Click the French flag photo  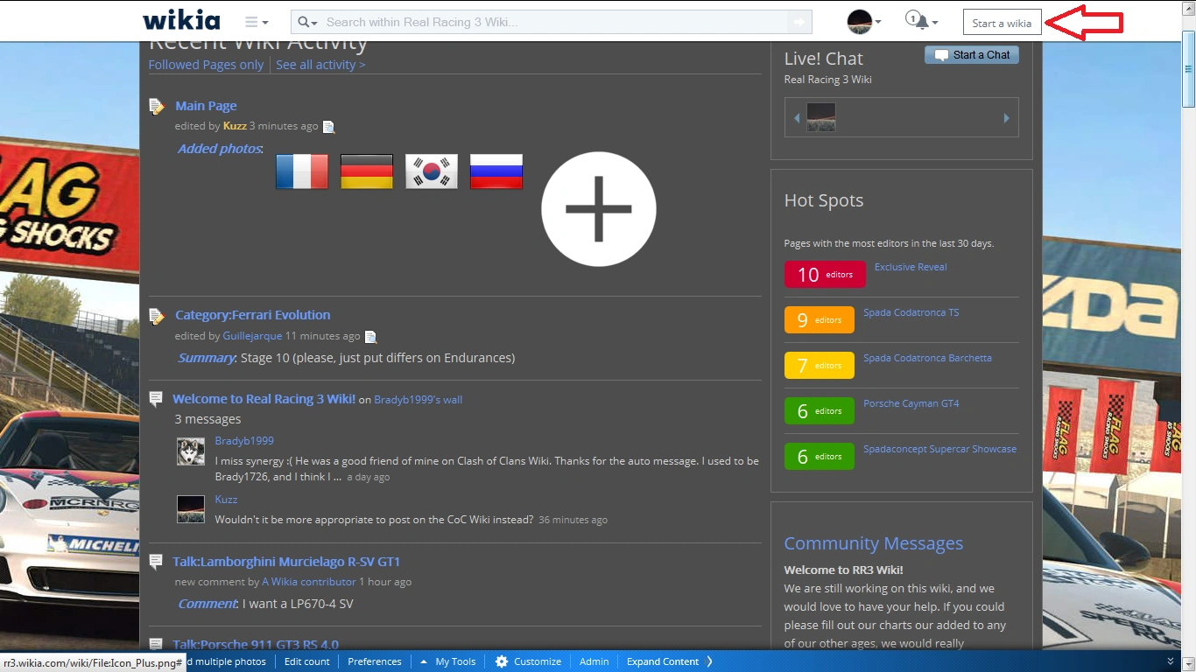coord(301,171)
